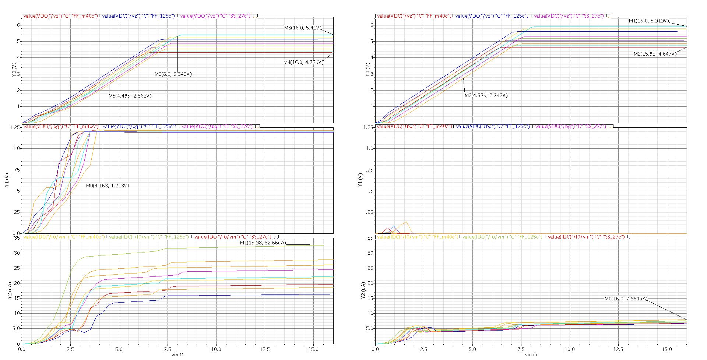Click red /bg FF_m40c legend in left graph
The image size is (707, 360).
[x=61, y=126]
